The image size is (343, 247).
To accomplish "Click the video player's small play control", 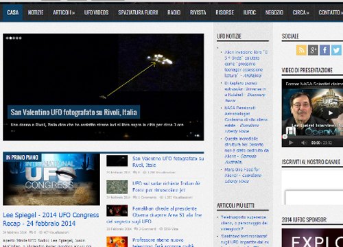I will point(291,143).
